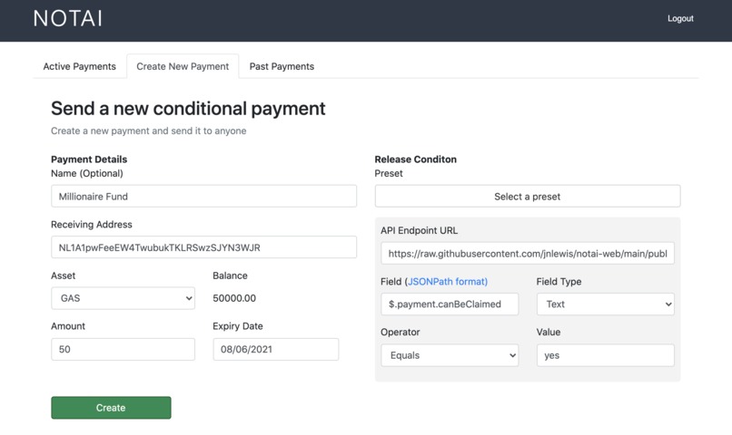This screenshot has height=435, width=732.
Task: Click the Balance amount 50000.00
Action: click(x=234, y=298)
